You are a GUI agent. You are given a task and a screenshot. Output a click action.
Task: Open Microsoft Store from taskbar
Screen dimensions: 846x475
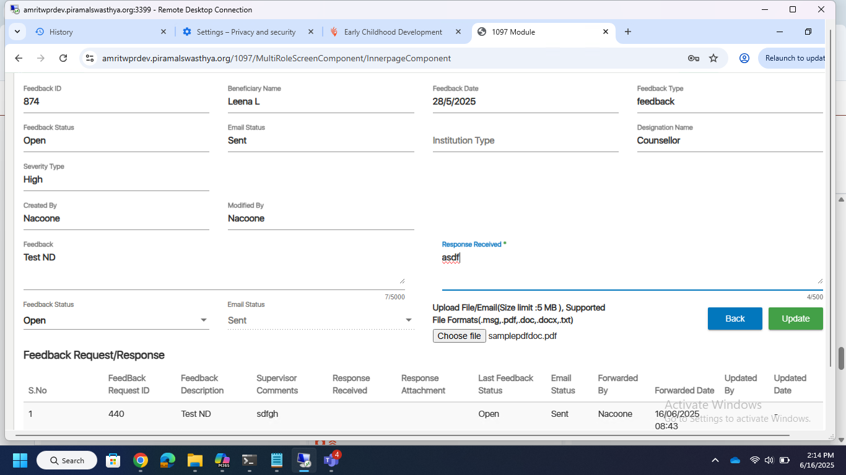coord(113,460)
